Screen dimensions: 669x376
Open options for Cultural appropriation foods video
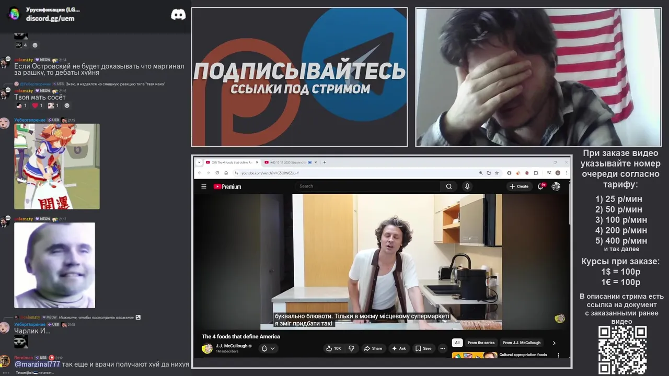[558, 355]
